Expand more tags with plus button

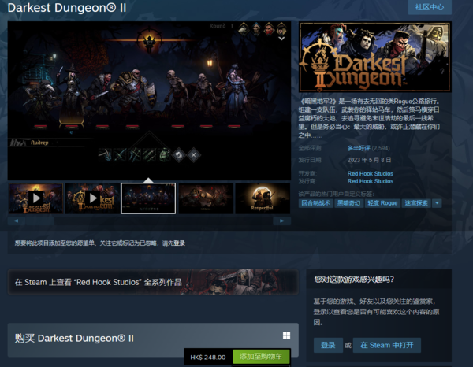[x=437, y=203]
